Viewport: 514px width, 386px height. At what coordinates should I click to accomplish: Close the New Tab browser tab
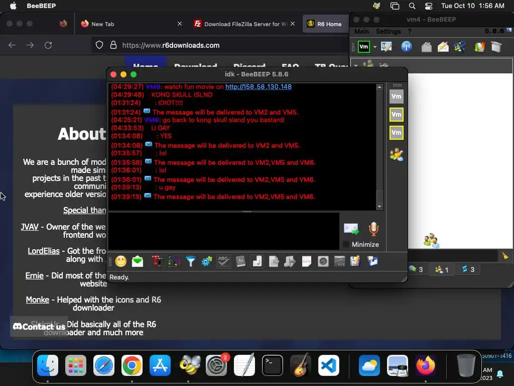point(180,24)
